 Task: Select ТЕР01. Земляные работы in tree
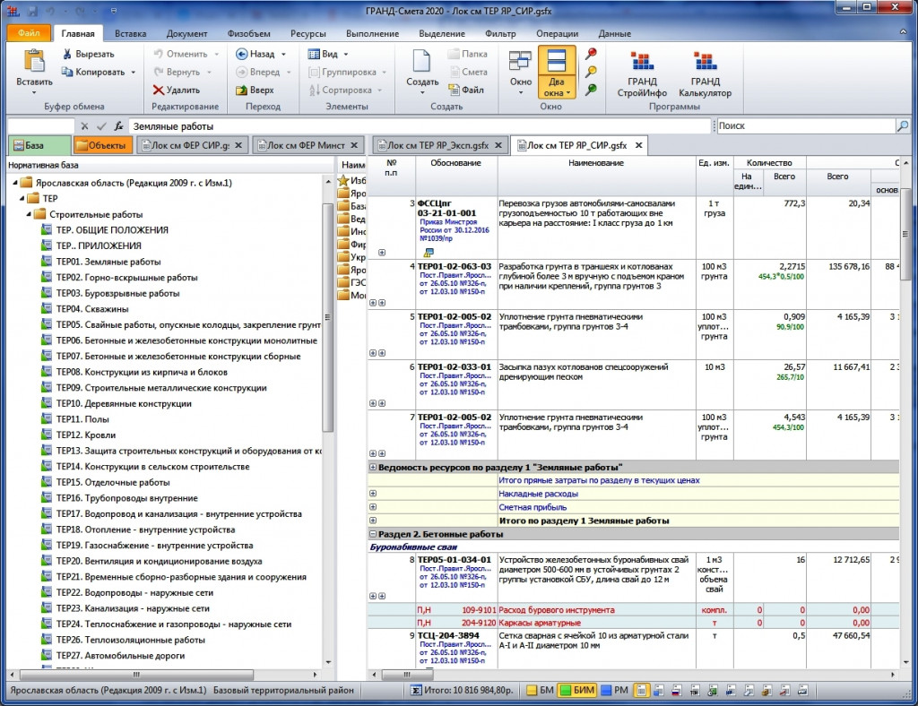click(108, 262)
